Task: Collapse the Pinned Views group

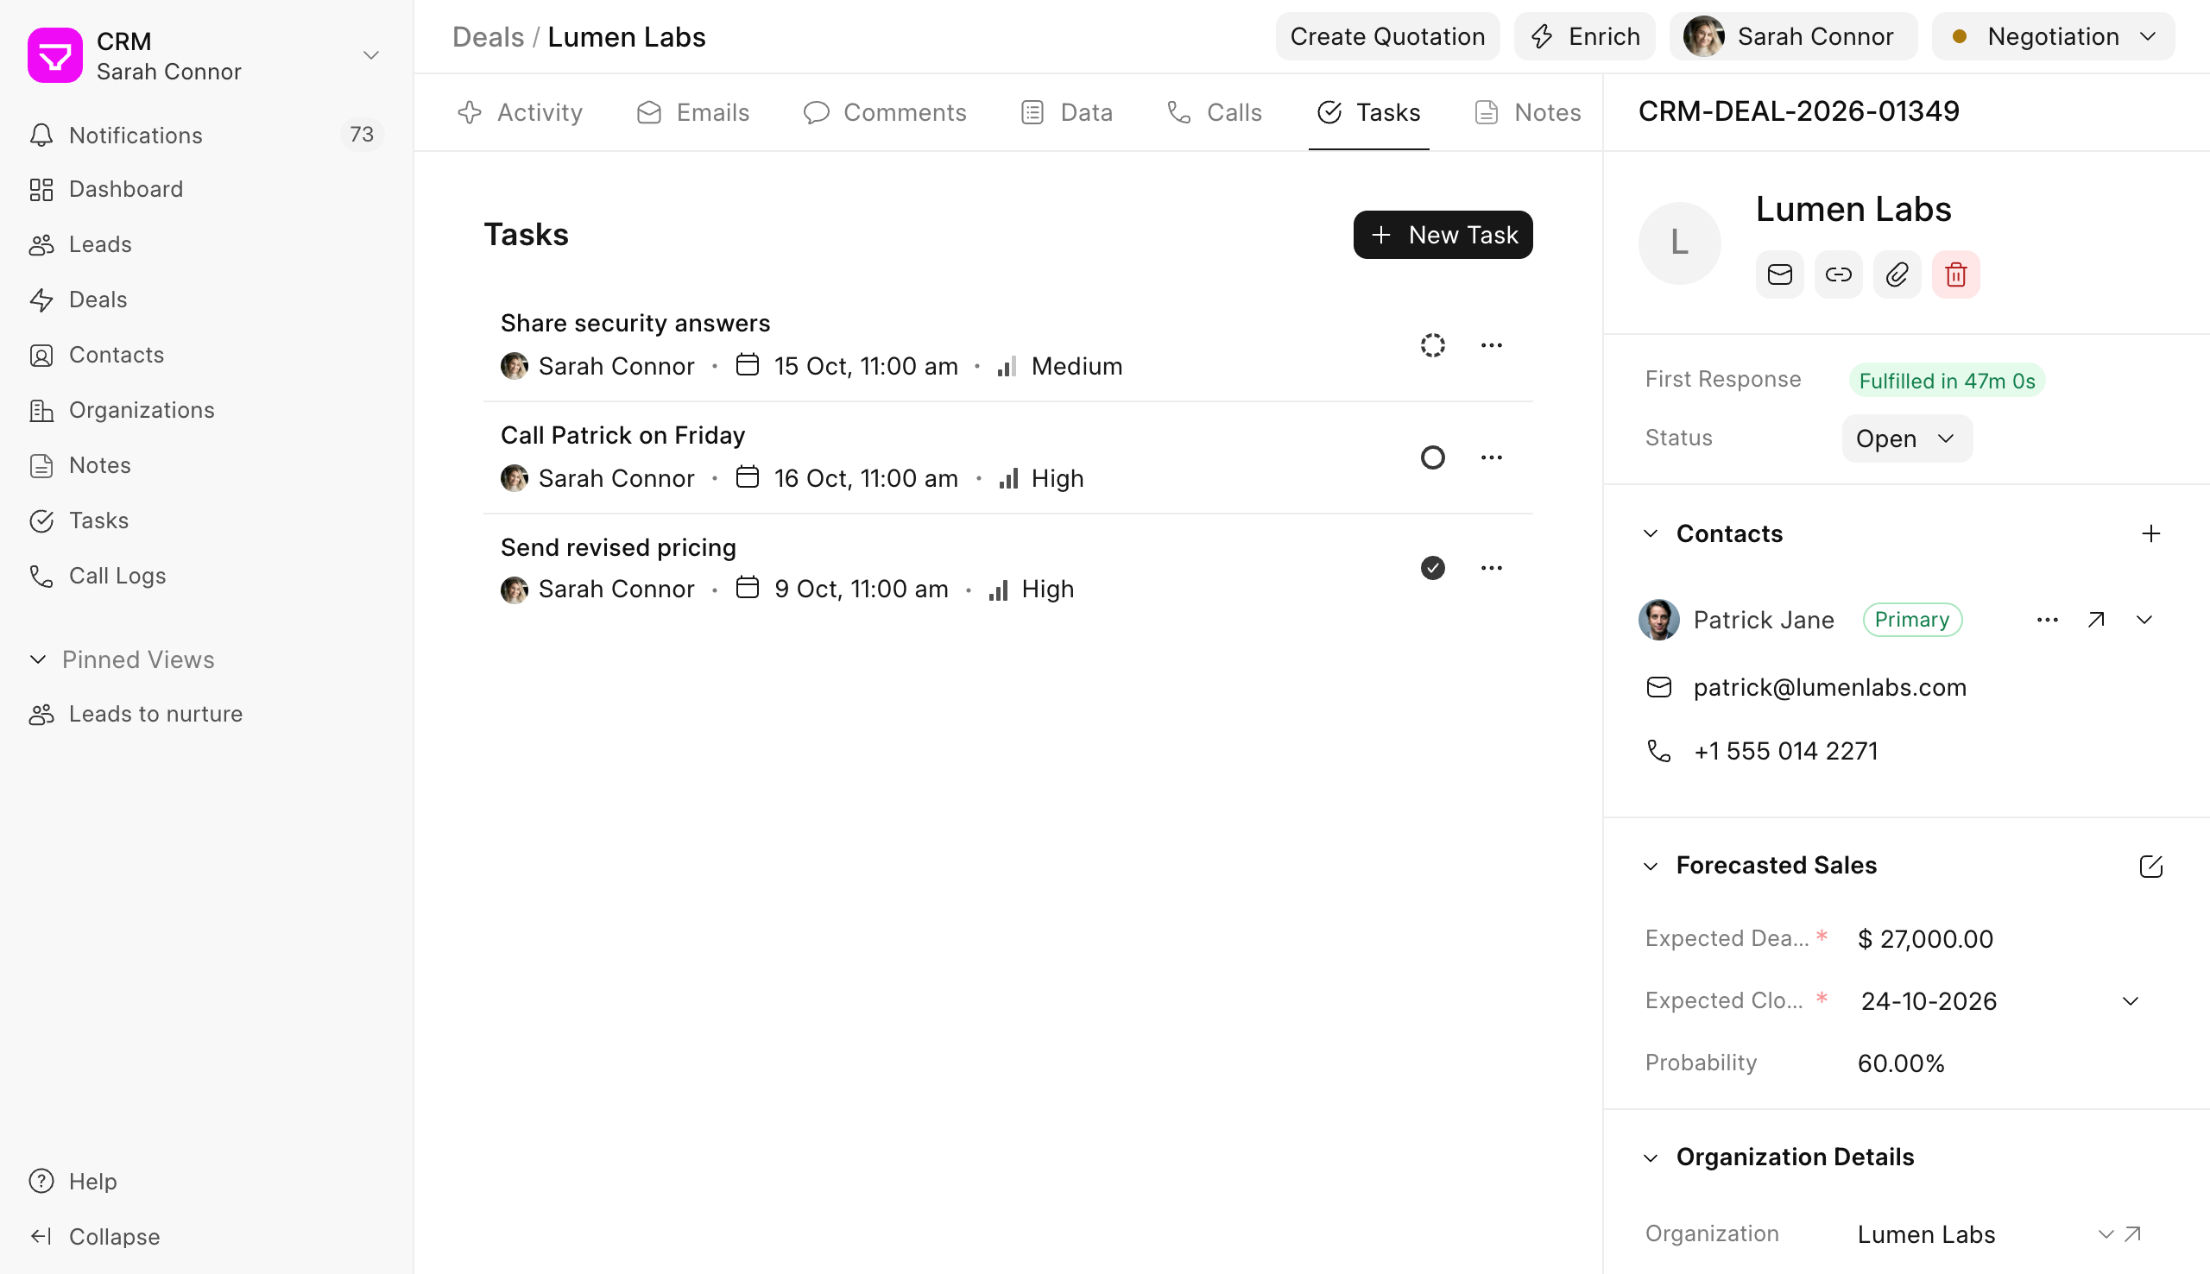Action: click(x=38, y=659)
